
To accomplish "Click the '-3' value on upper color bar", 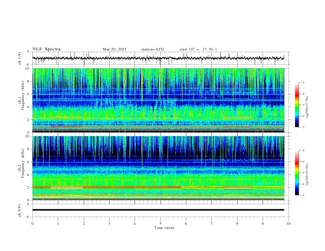I will pyautogui.click(x=302, y=82).
